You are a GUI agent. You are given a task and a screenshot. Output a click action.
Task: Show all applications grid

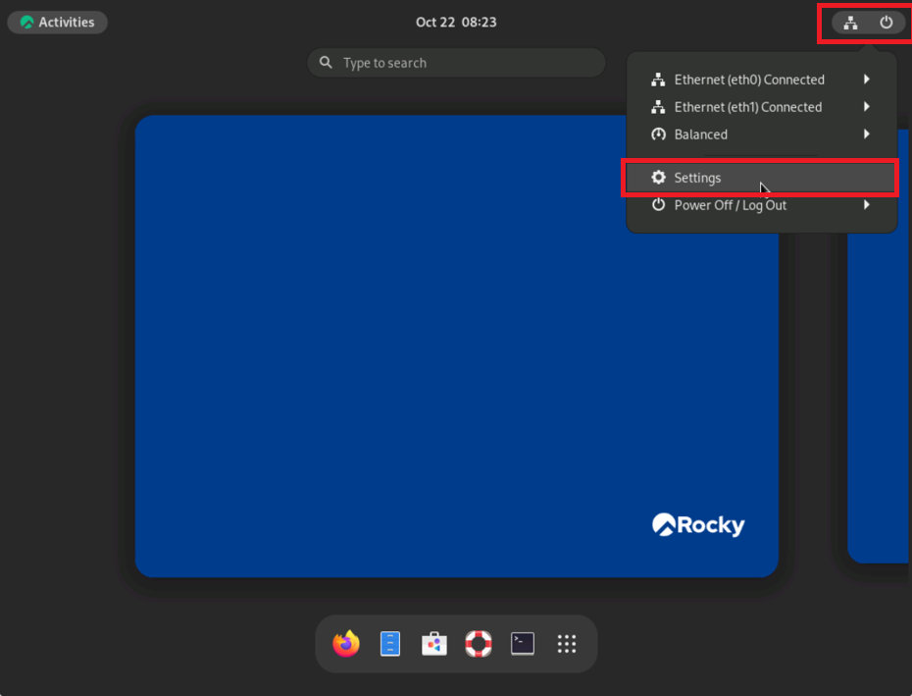[567, 644]
